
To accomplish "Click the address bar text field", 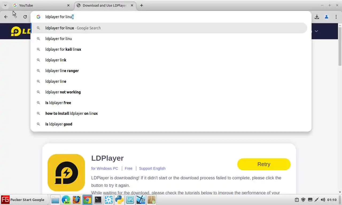I will [x=171, y=17].
